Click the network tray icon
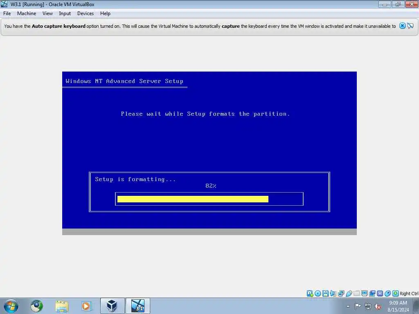The height and width of the screenshot is (314, 419). tap(368, 307)
